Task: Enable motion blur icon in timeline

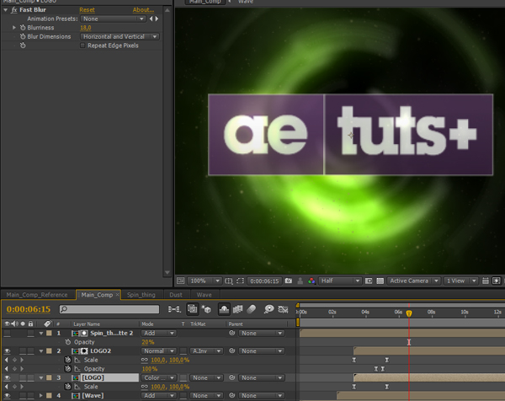Action: (252, 309)
